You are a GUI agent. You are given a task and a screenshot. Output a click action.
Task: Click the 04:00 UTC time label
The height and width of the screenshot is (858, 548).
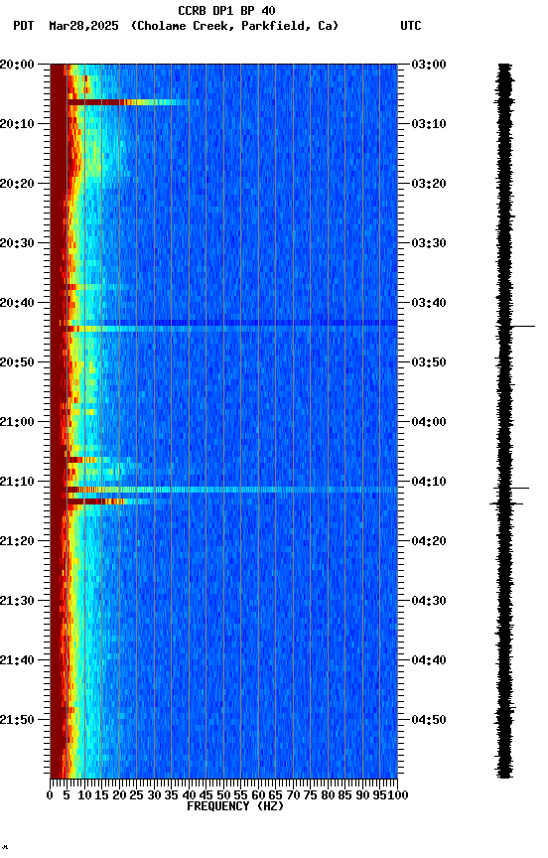[x=429, y=422]
